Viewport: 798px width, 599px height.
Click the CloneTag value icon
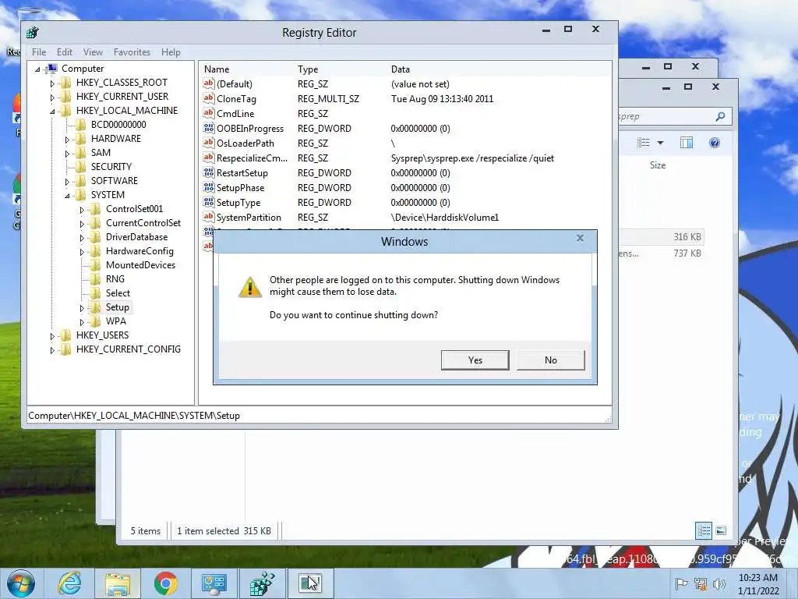click(x=209, y=98)
